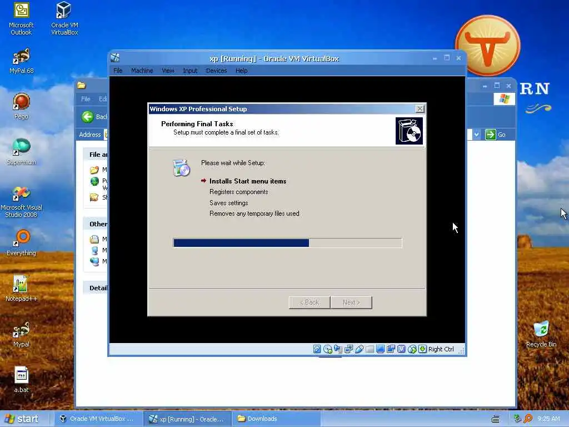Click 'Registers components' step text
This screenshot has width=569, height=427.
(239, 192)
